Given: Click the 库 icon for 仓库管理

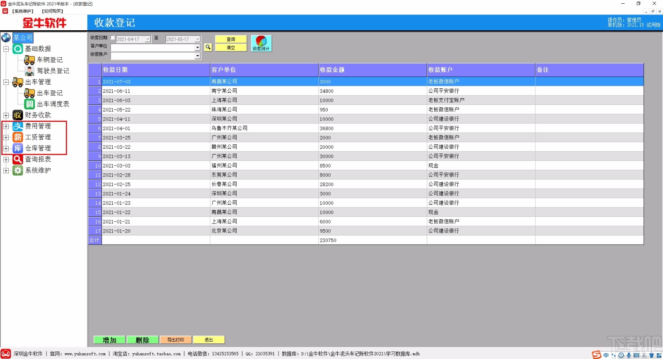Looking at the screenshot, I should 18,148.
